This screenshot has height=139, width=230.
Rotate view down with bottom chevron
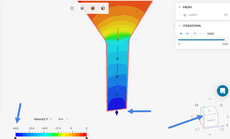tap(210, 134)
